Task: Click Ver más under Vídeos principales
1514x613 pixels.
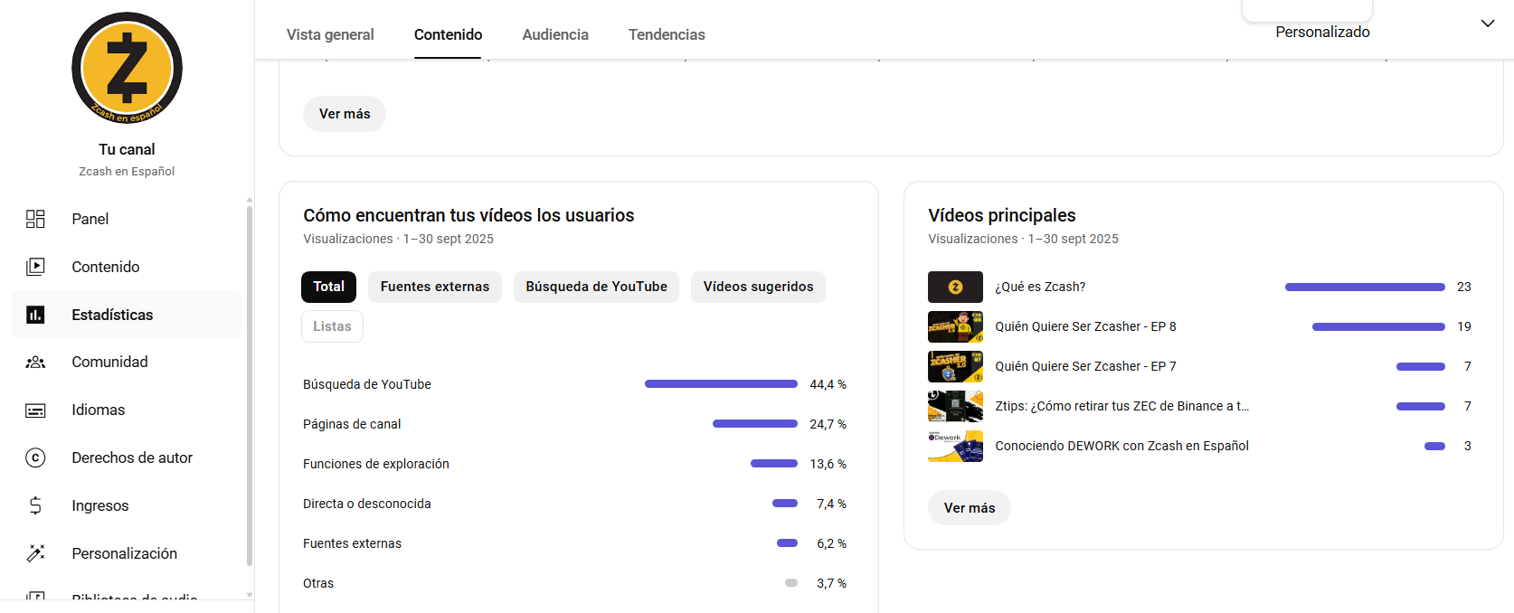Action: click(970, 508)
